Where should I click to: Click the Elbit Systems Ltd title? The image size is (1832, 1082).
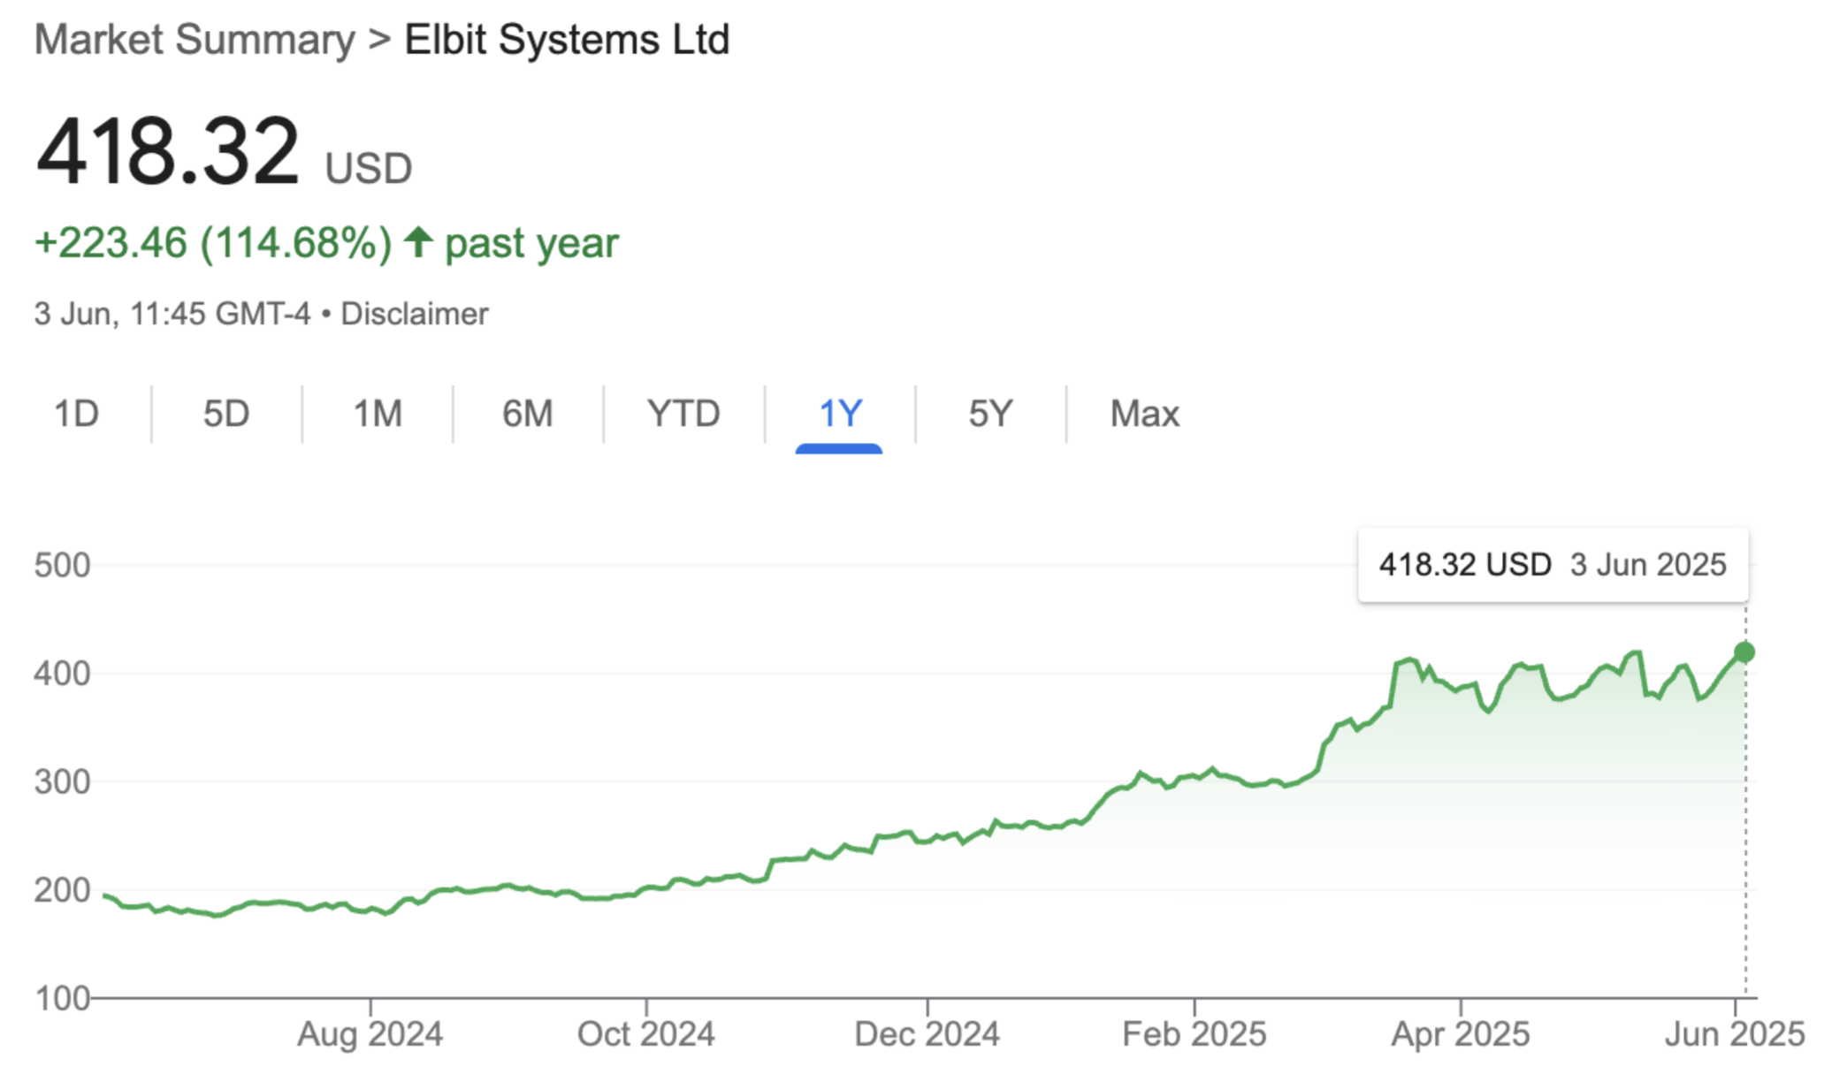[567, 40]
